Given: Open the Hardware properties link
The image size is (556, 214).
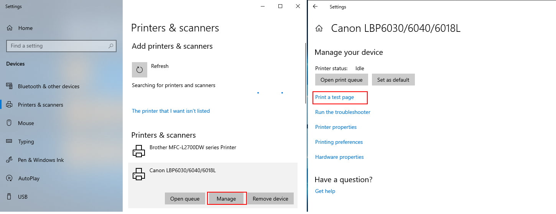Looking at the screenshot, I should pos(339,157).
